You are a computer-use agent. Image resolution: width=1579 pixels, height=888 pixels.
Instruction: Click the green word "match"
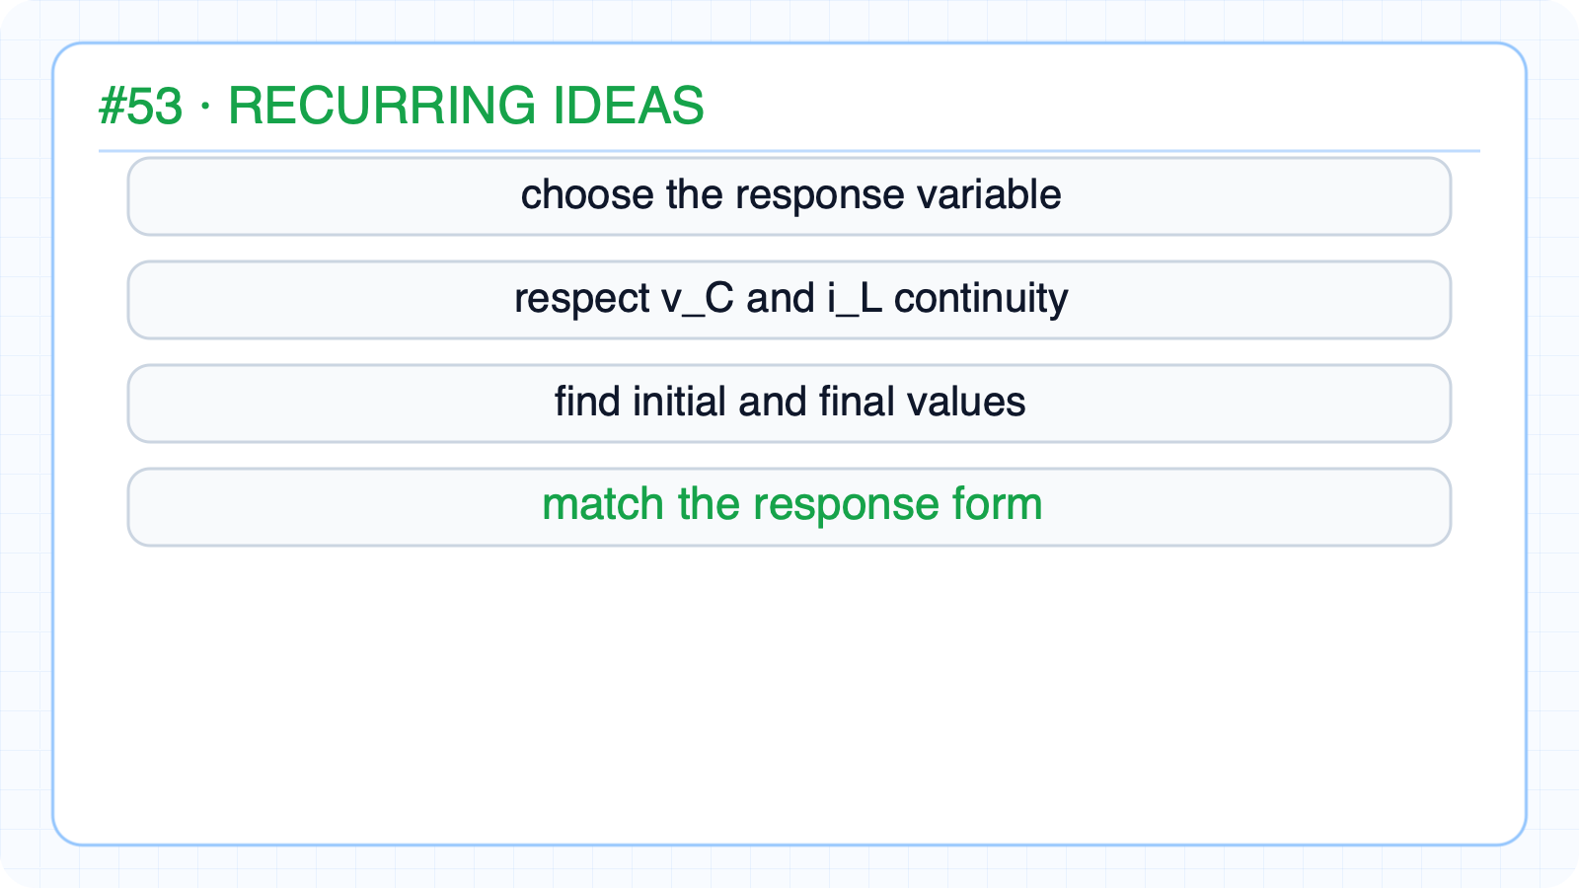tap(603, 504)
